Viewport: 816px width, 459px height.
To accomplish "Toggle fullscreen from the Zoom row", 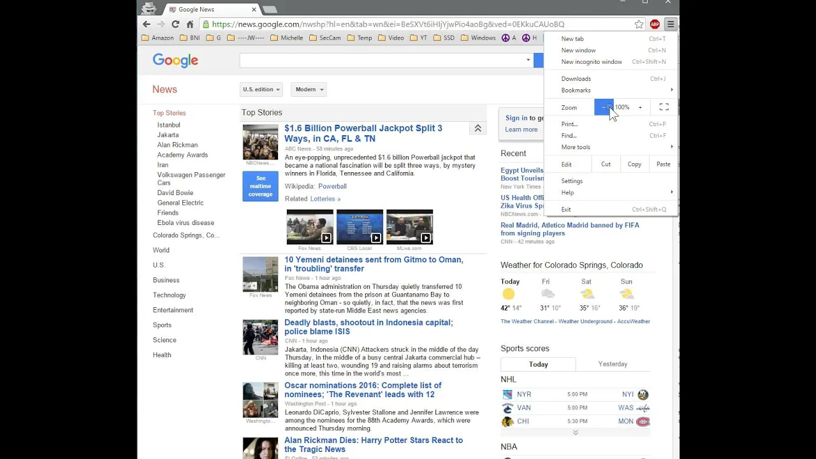I will [x=664, y=107].
